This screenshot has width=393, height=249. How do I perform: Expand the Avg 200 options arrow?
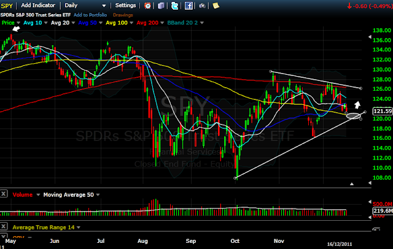(x=162, y=23)
